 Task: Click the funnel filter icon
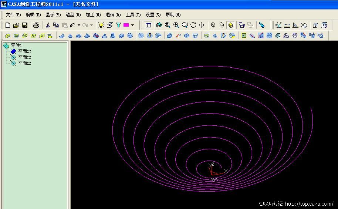tap(118, 25)
